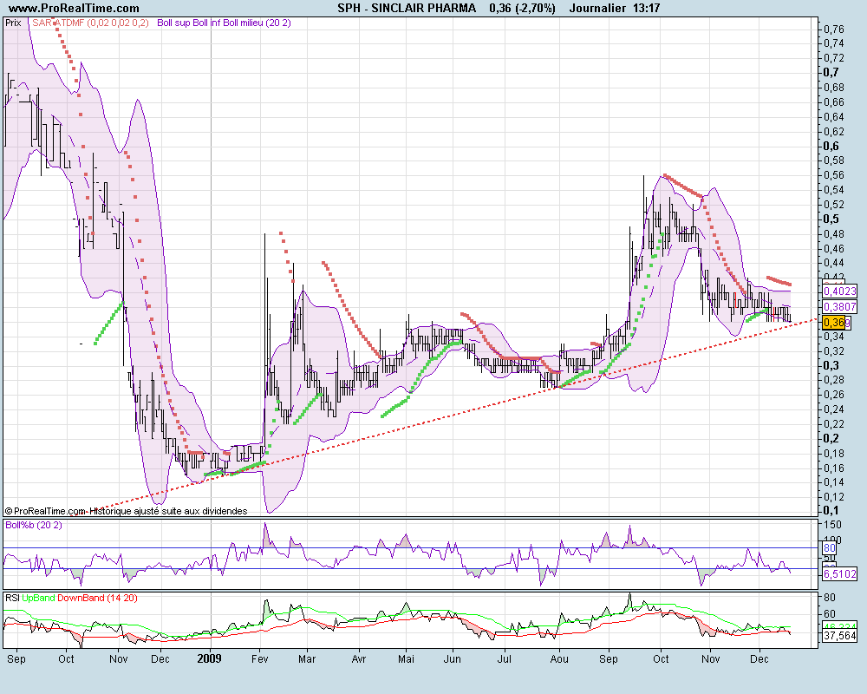Screen dimensions: 867x694
Task: Click the Sep label following Aou
Action: pyautogui.click(x=609, y=658)
